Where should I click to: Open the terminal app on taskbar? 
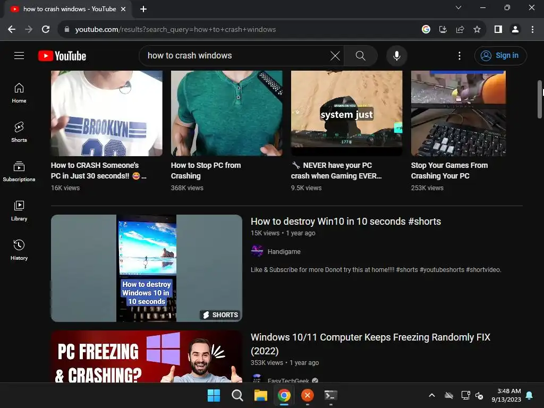pos(330,395)
